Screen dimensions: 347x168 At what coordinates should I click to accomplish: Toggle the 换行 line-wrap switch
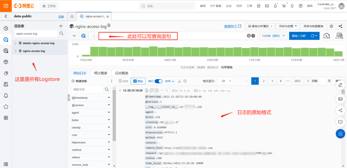click(159, 81)
